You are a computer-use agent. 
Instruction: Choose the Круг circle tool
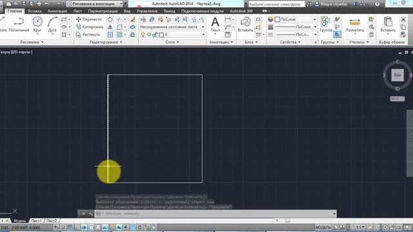click(x=37, y=24)
